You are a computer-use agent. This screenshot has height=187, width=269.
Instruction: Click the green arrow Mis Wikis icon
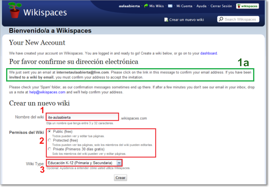point(146,6)
